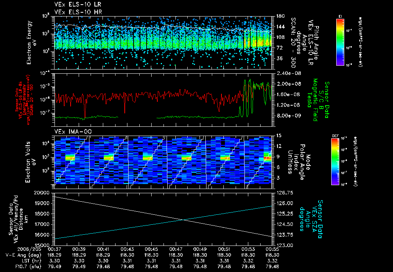Click the 18000 km altitude tick label
The height and width of the screenshot is (272, 393).
(x=41, y=214)
